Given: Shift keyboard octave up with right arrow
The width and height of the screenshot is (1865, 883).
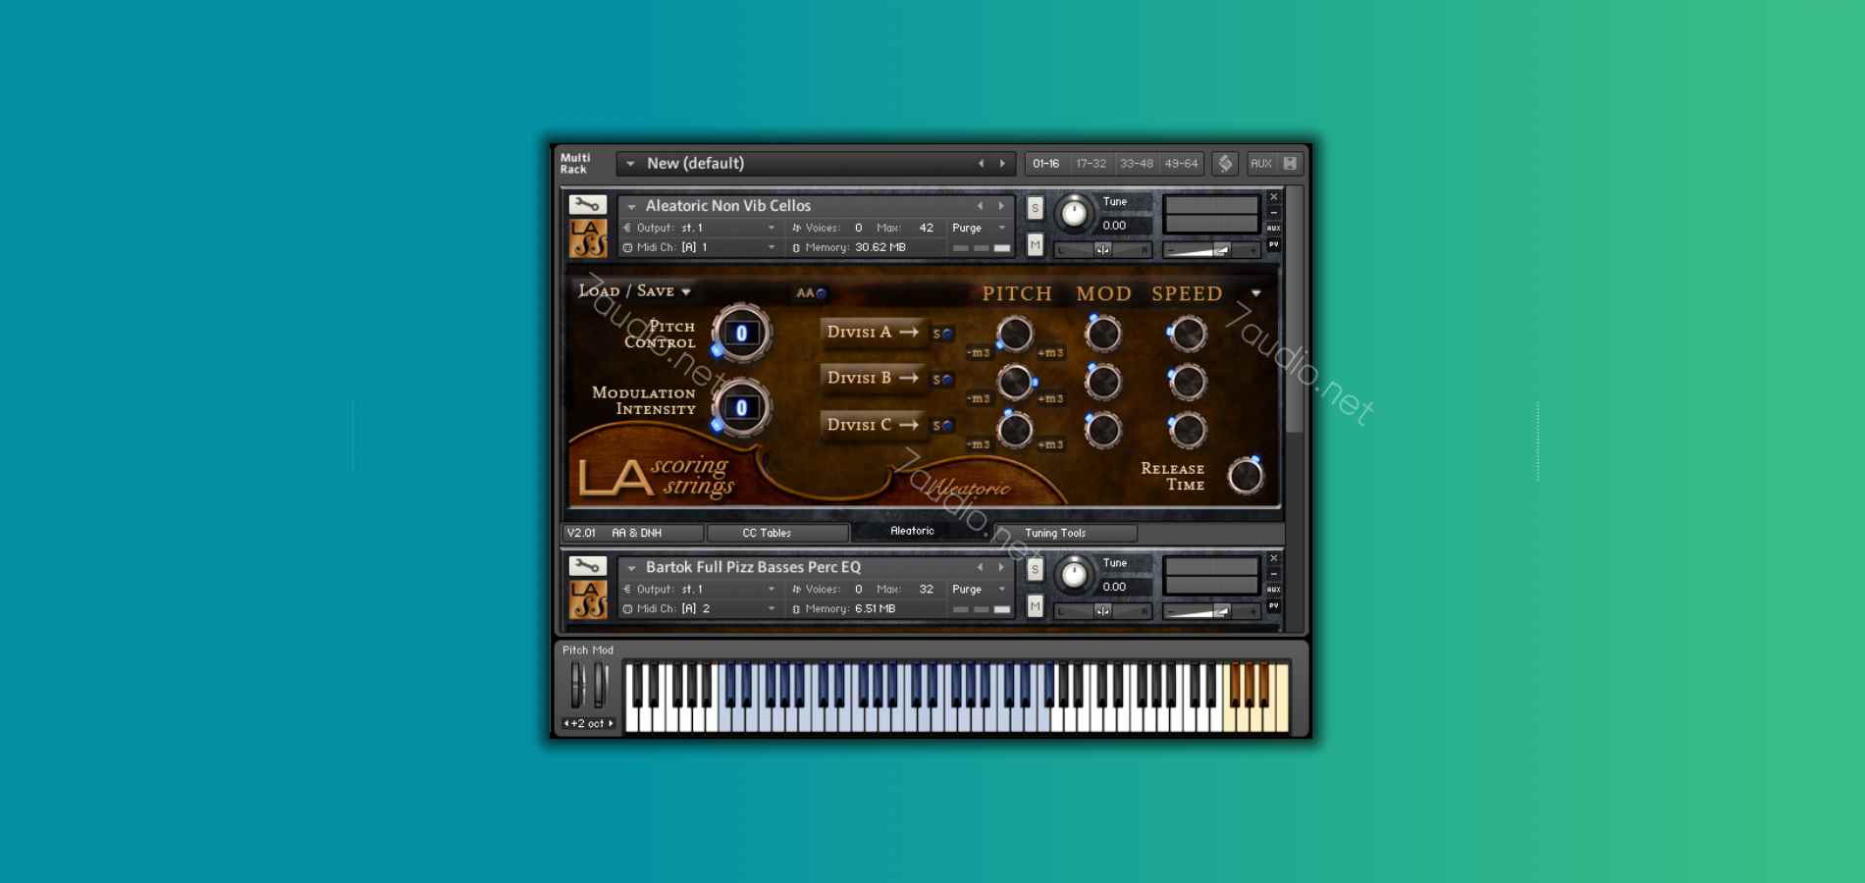Looking at the screenshot, I should coord(611,723).
